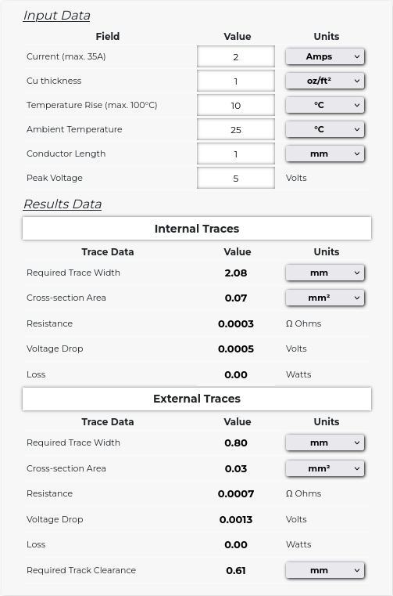Click the Current value input field
Viewport: 393px width, 596px height.
(236, 56)
